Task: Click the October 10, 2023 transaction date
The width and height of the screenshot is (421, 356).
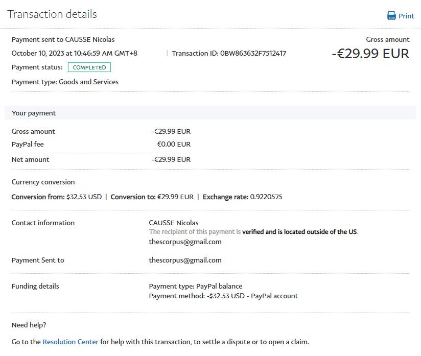Action: [74, 53]
